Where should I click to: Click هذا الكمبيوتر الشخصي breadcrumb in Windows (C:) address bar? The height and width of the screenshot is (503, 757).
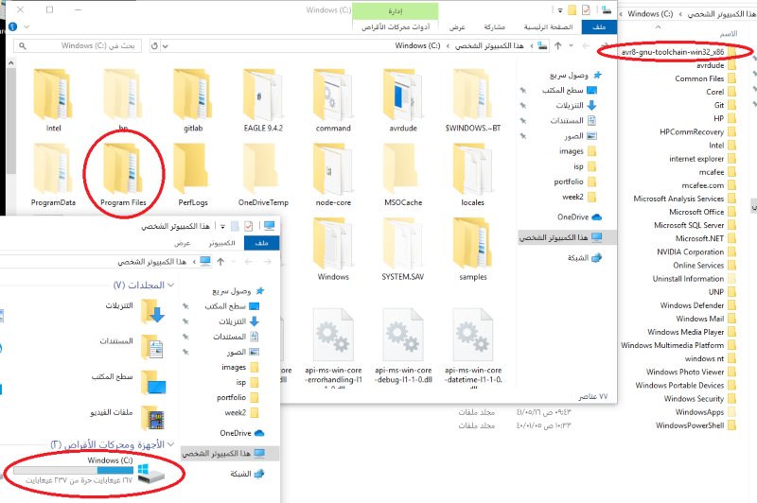point(489,45)
